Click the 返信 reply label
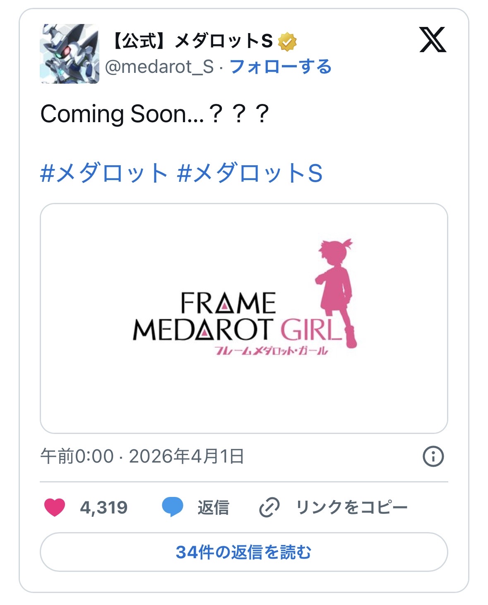The width and height of the screenshot is (488, 605). pos(213,507)
